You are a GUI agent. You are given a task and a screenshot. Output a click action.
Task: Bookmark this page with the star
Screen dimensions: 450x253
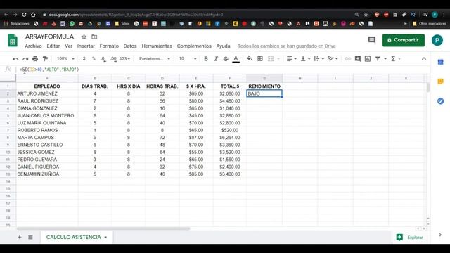click(366, 15)
